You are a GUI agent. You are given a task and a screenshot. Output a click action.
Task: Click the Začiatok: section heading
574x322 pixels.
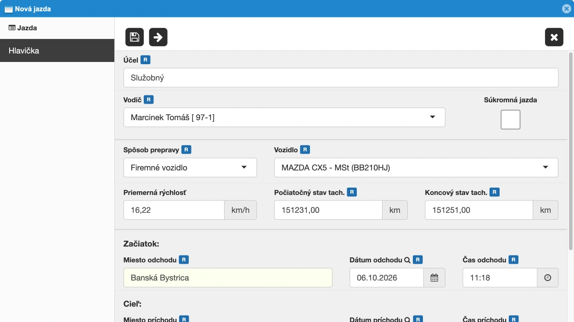(x=141, y=244)
